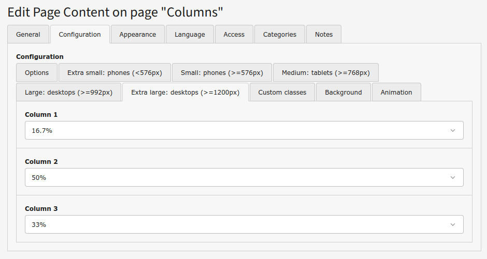Screen dimensions: 487x259
Task: Go to the Language tab
Action: 190,35
